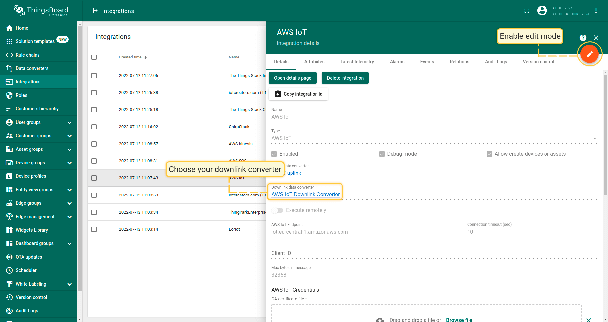Check the select-all integrations checkbox
This screenshot has width=608, height=322.
(94, 57)
